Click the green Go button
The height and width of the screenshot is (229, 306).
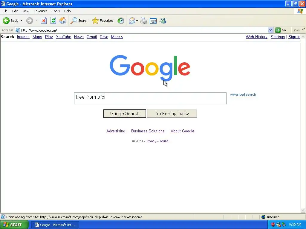[x=281, y=30]
